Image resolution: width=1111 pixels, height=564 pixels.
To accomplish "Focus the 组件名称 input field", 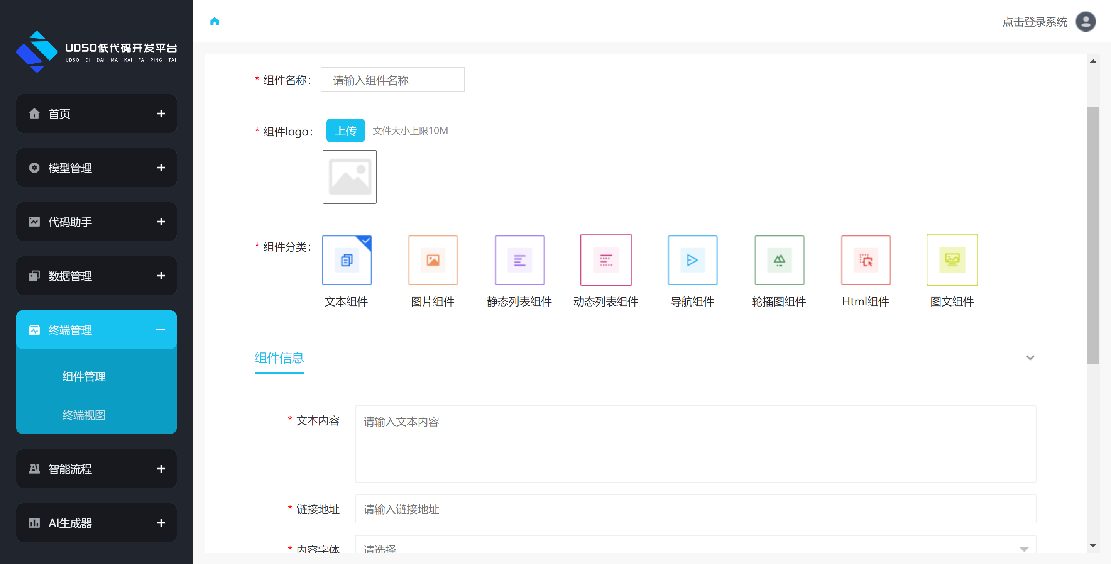I will tap(392, 80).
